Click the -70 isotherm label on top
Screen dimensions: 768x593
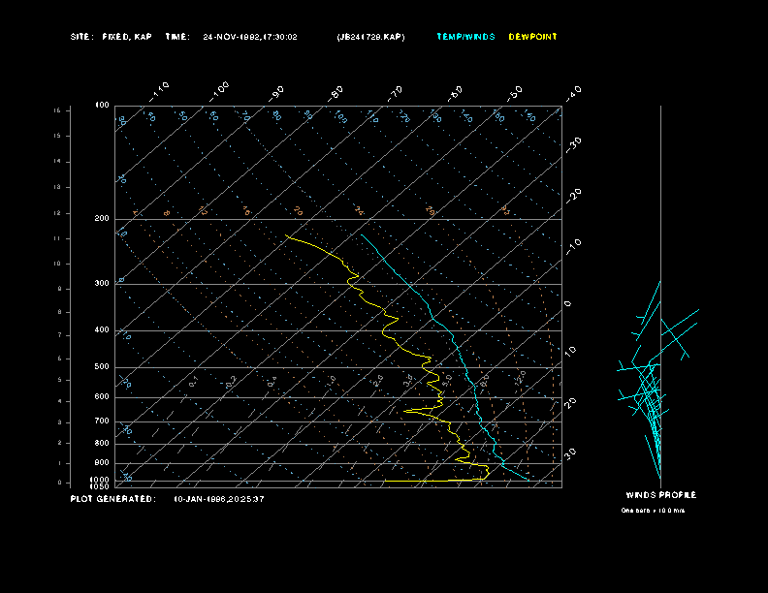point(396,93)
